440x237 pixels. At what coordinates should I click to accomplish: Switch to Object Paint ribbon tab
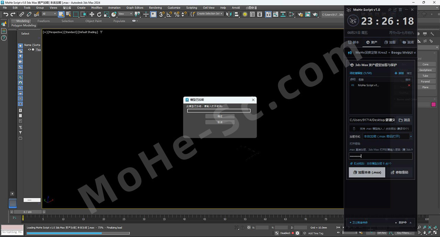point(93,21)
